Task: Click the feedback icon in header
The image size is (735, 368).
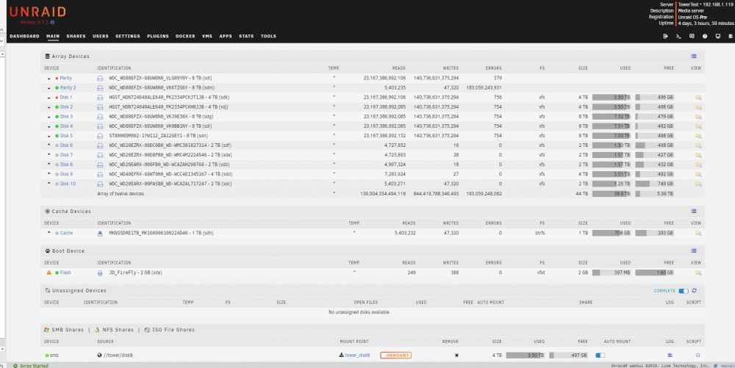Action: point(692,36)
